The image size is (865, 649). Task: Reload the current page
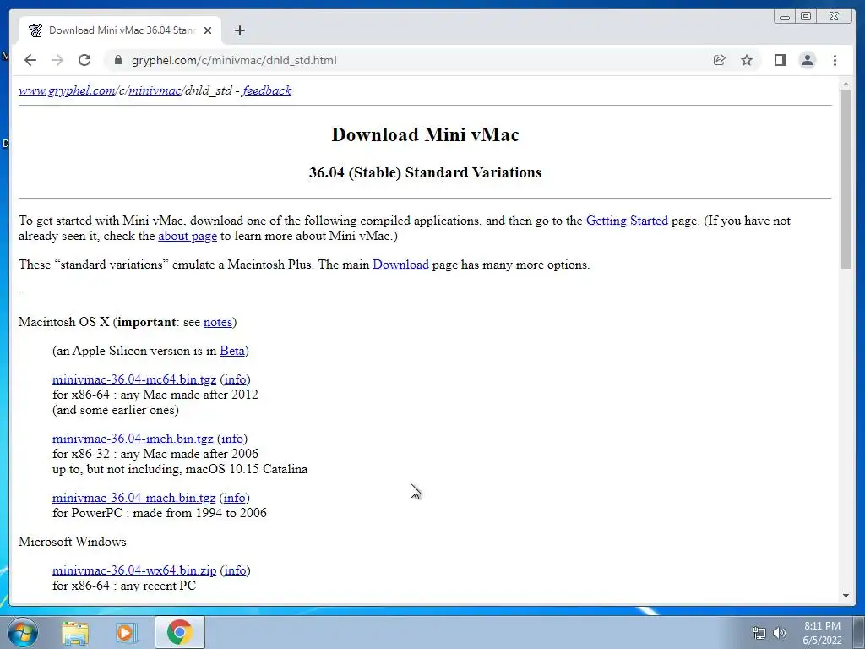click(x=84, y=60)
